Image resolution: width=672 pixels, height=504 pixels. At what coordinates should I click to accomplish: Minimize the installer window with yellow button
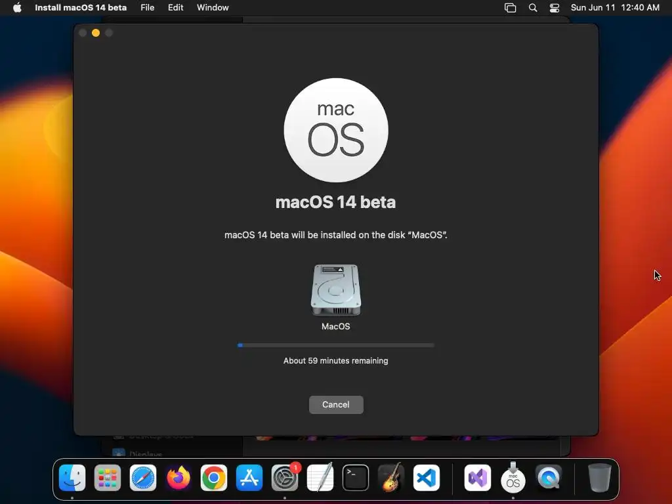96,33
